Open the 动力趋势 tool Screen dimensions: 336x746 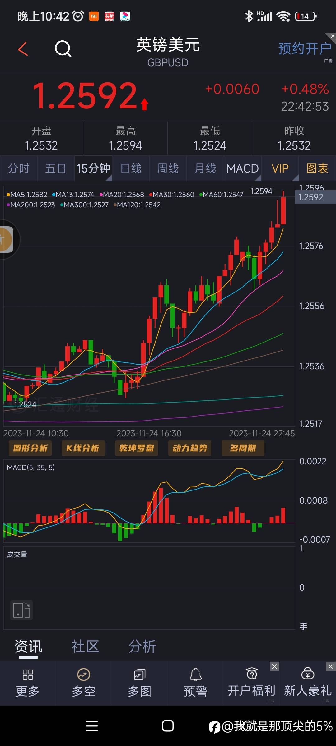pos(190,448)
